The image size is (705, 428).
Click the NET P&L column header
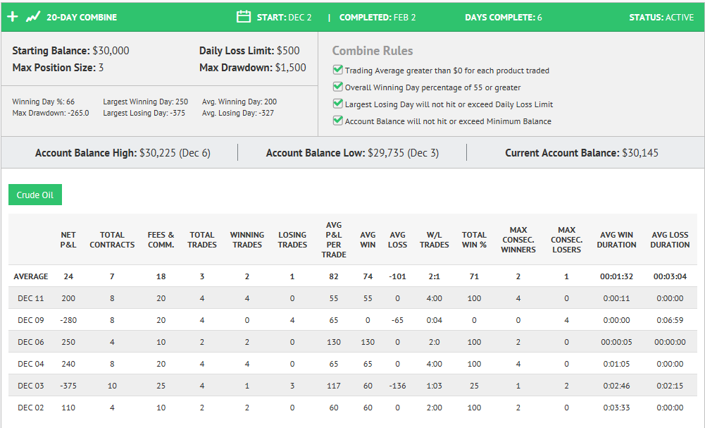click(68, 240)
